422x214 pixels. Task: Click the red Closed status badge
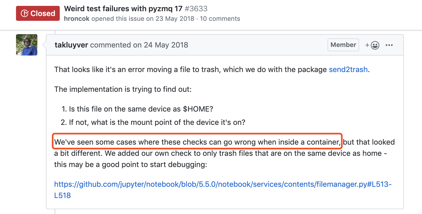pyautogui.click(x=38, y=13)
